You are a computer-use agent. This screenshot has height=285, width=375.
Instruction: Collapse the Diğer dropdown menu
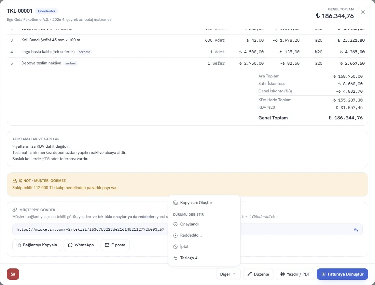tap(228, 274)
